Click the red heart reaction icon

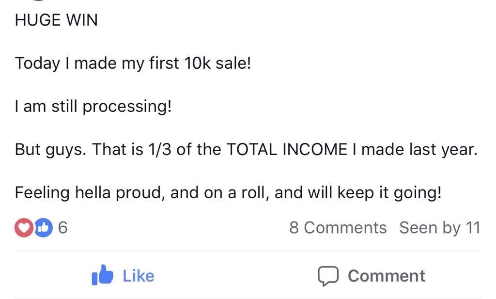pyautogui.click(x=23, y=228)
